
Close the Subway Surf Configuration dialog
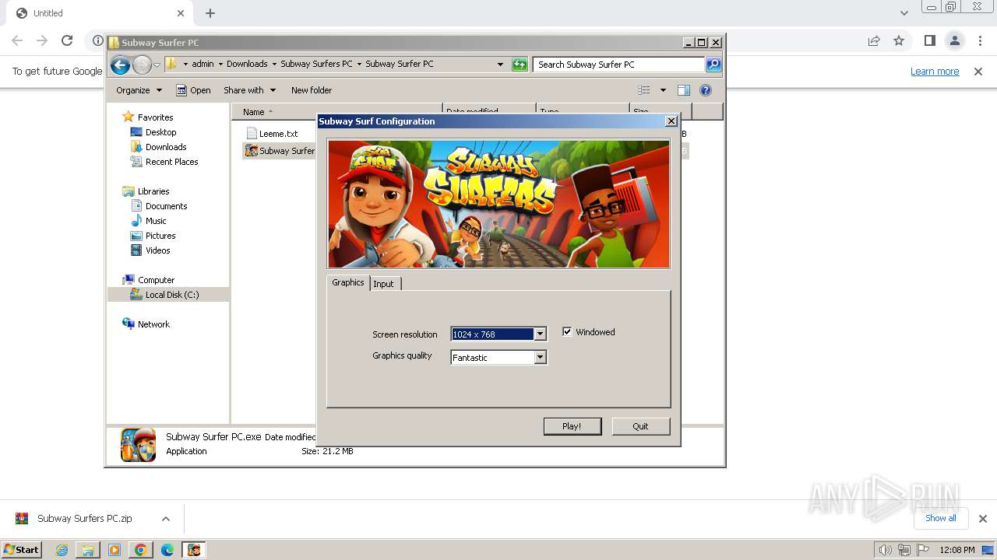(671, 121)
